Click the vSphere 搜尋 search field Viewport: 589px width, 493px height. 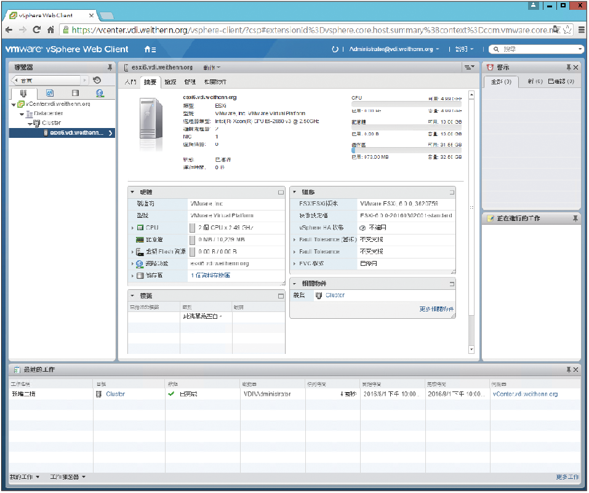(x=537, y=49)
